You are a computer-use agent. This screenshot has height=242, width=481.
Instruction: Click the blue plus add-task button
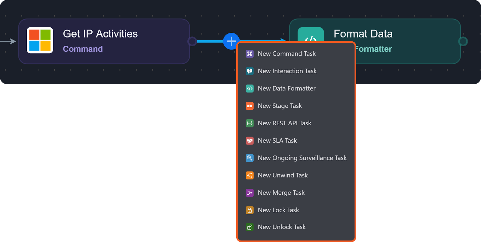231,41
